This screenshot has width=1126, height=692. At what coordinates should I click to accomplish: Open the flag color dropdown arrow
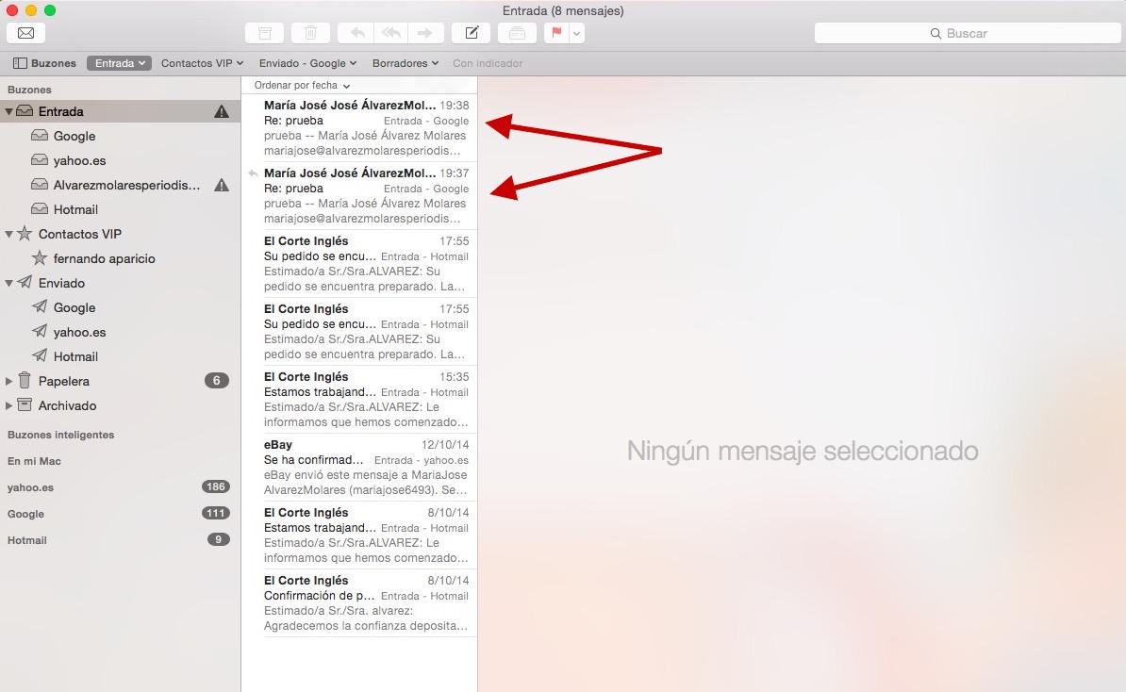(576, 33)
